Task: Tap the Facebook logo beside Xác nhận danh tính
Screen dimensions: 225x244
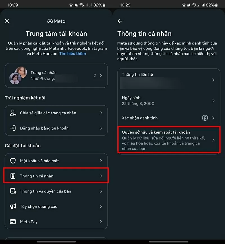Action: click(205, 118)
